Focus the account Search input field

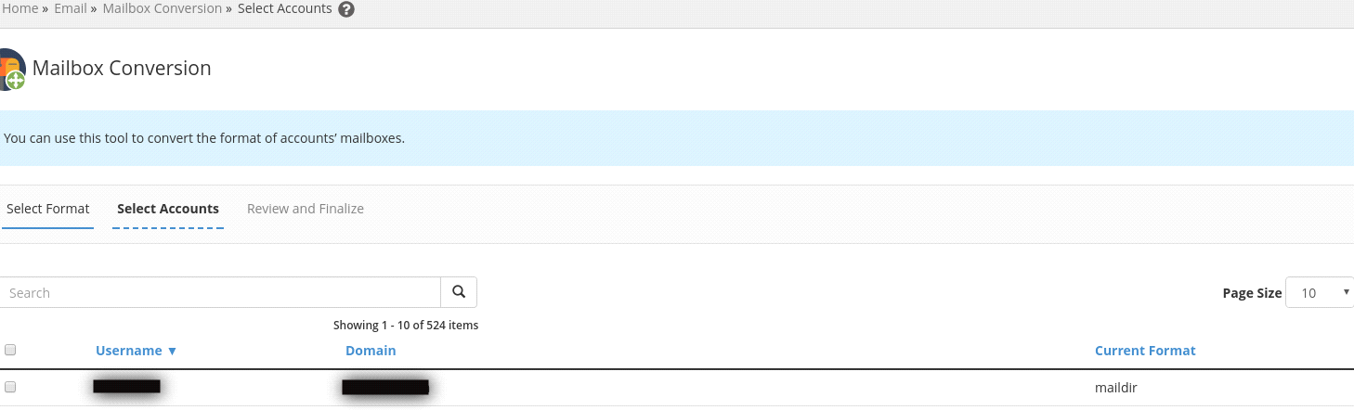[220, 293]
